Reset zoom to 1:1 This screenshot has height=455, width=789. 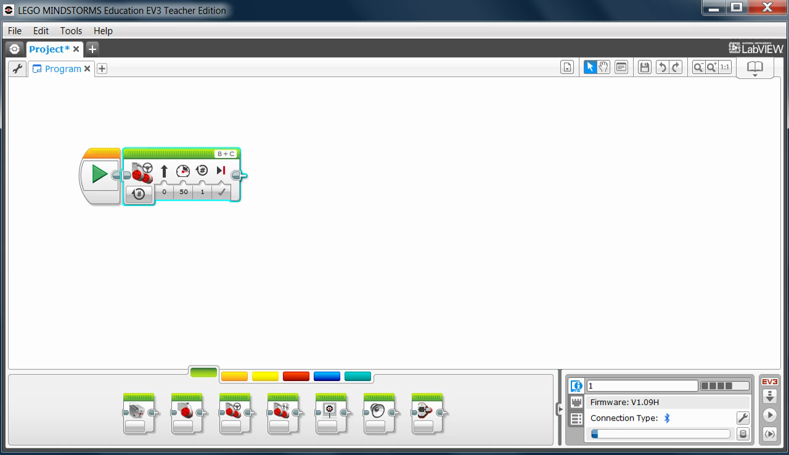coord(725,68)
